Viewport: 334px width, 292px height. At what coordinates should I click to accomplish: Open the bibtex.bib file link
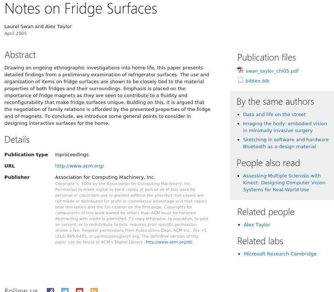257,81
